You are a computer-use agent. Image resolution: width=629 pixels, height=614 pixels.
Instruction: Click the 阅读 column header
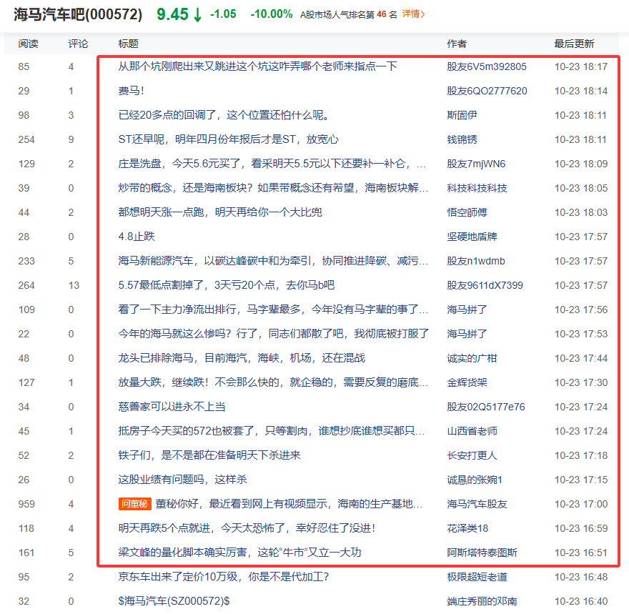[28, 44]
